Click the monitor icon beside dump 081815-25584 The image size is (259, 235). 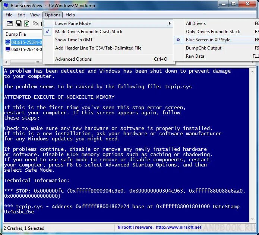point(8,42)
